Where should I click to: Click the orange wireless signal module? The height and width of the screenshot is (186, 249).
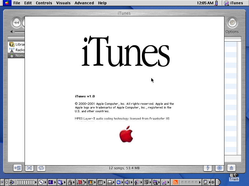pyautogui.click(x=175, y=182)
